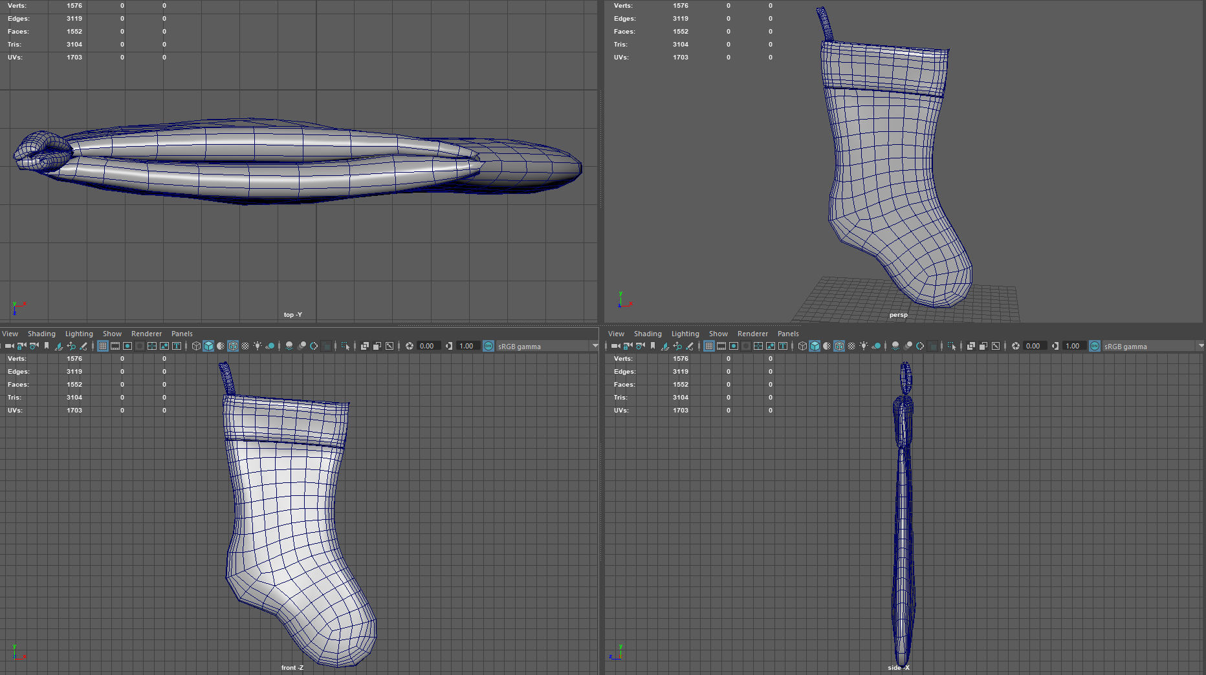
Task: Click gamma value 1.00 field in side viewport
Action: tap(1073, 346)
